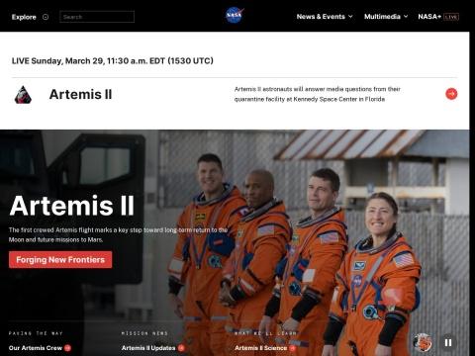
Task: Pause the hero background slideshow
Action: 448,343
